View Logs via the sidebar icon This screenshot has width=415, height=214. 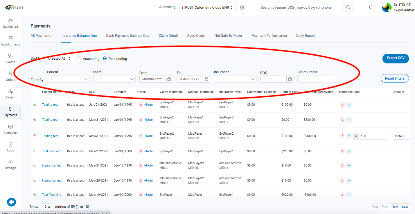click(10, 147)
